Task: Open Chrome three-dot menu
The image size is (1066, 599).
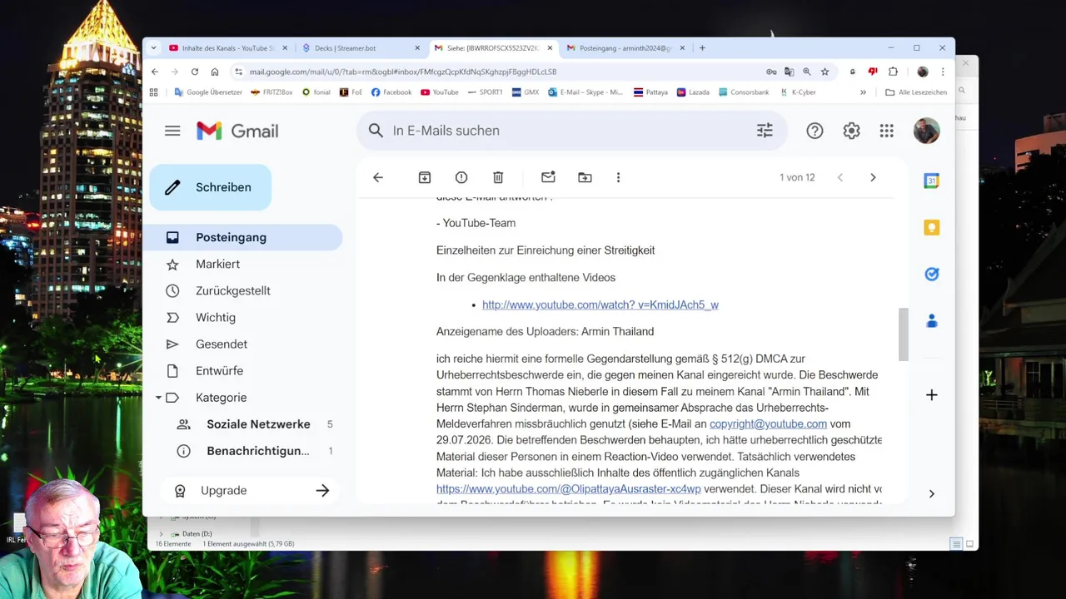Action: coord(943,72)
